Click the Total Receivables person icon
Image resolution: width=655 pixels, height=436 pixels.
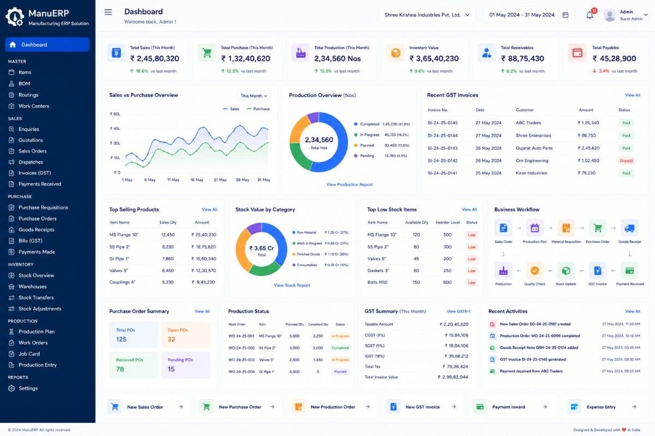(486, 53)
